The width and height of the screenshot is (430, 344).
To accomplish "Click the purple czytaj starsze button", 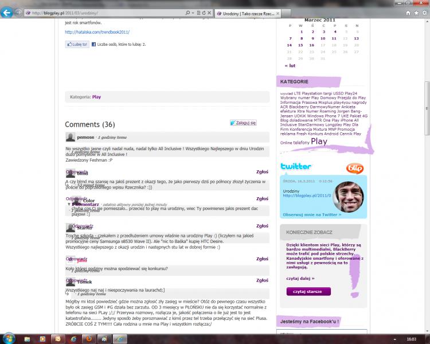I will coord(308,292).
